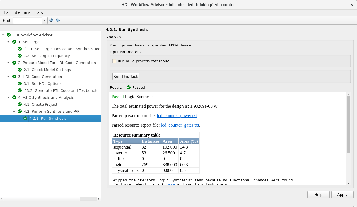Open the Help menu
Image resolution: width=357 pixels, height=207 pixels.
click(x=39, y=13)
